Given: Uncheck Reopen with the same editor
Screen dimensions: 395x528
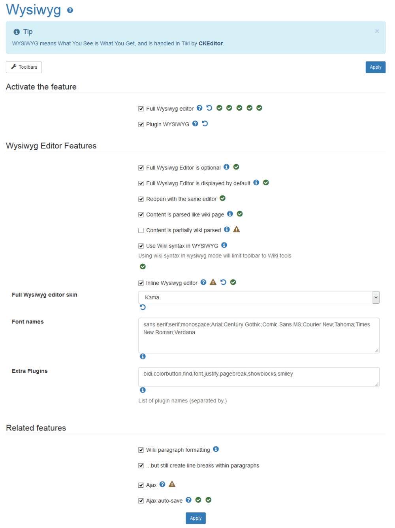Looking at the screenshot, I should 141,199.
